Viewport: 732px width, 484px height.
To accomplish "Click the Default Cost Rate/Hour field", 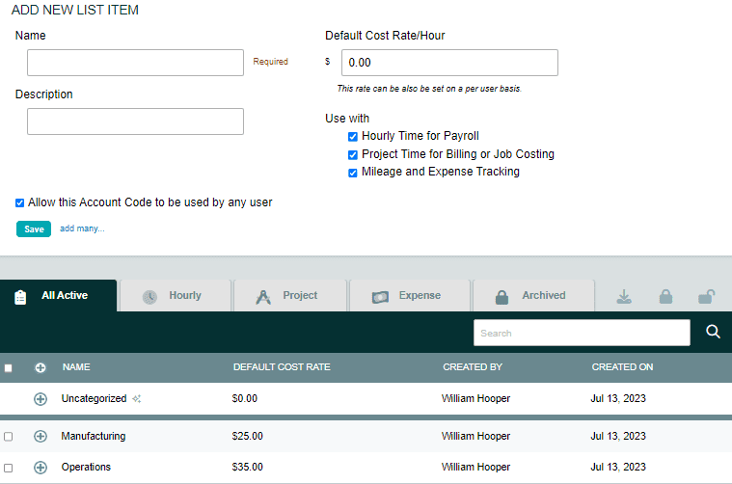I will [x=449, y=63].
